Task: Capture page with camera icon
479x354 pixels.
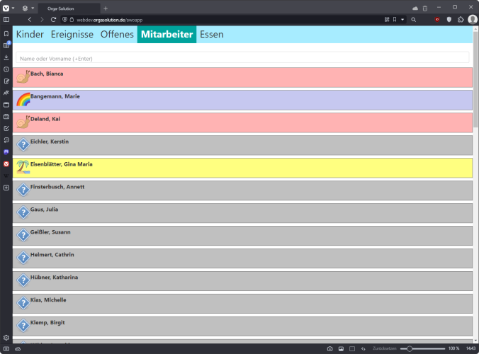Action: tap(329, 348)
